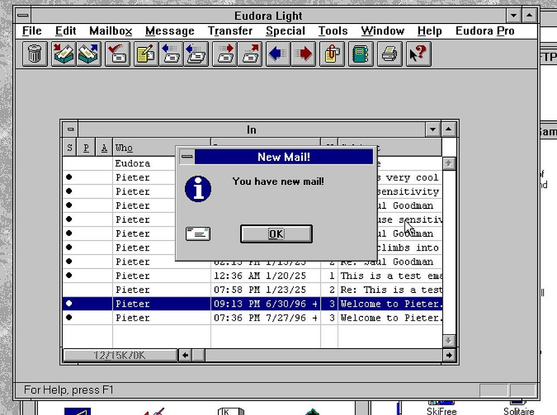Viewport: 557px width, 415px height.
Task: Click the Reply All toolbar icon
Action: tap(196, 55)
